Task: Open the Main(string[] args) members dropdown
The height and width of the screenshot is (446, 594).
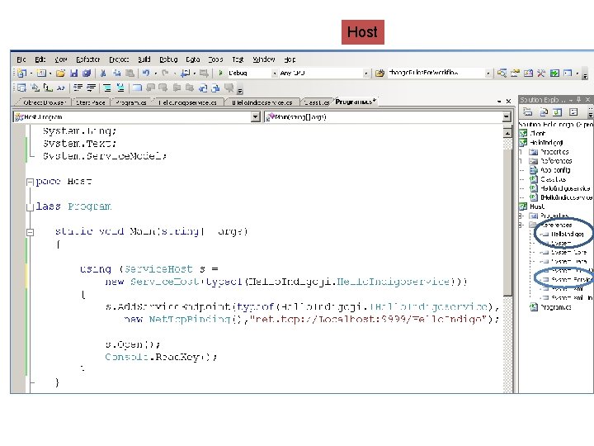Action: pyautogui.click(x=507, y=116)
